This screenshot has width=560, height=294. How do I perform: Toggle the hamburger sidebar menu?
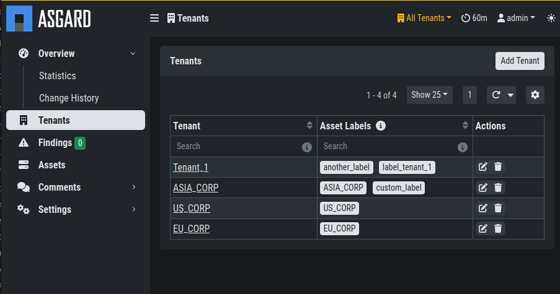pos(154,18)
